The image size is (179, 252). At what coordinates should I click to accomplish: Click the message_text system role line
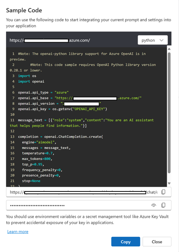[82, 123]
